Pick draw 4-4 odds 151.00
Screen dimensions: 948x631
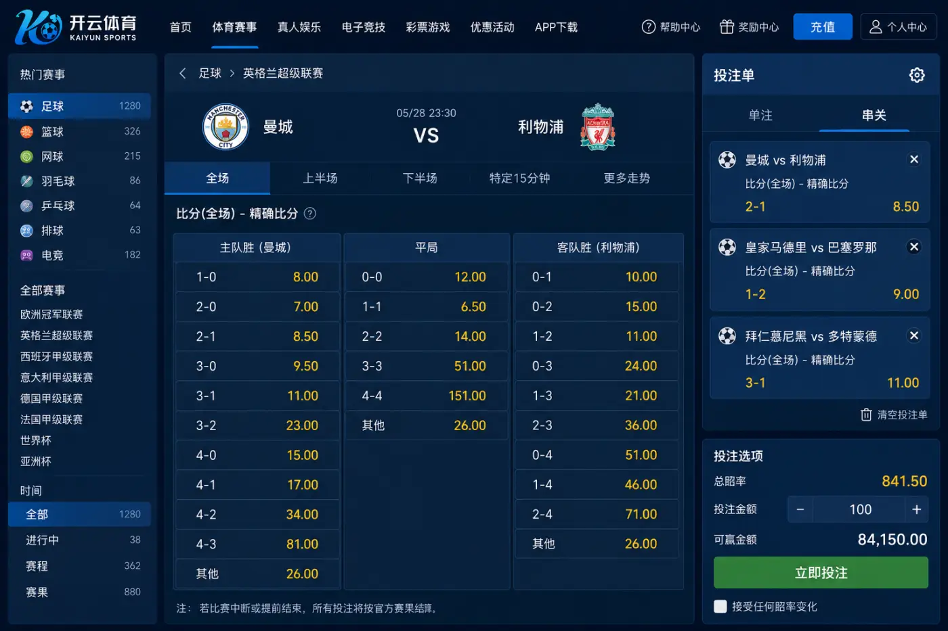(426, 396)
